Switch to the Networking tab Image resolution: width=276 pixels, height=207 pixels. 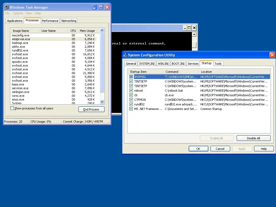69,21
